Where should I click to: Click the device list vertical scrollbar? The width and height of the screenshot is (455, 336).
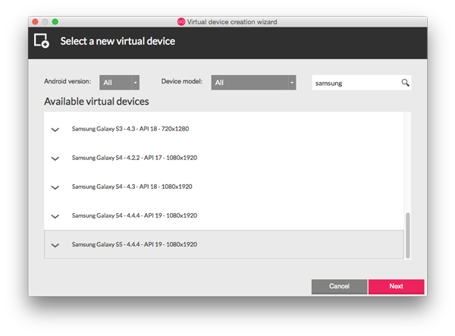click(407, 234)
